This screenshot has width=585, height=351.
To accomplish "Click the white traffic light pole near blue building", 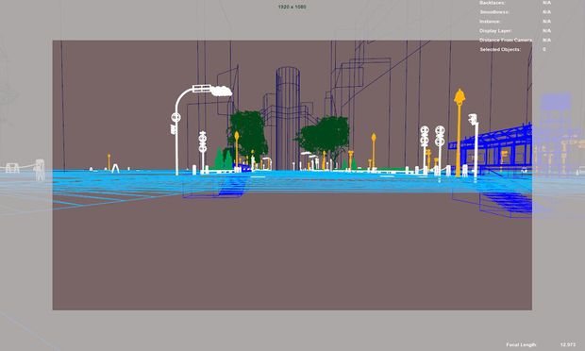I will pyautogui.click(x=475, y=145).
